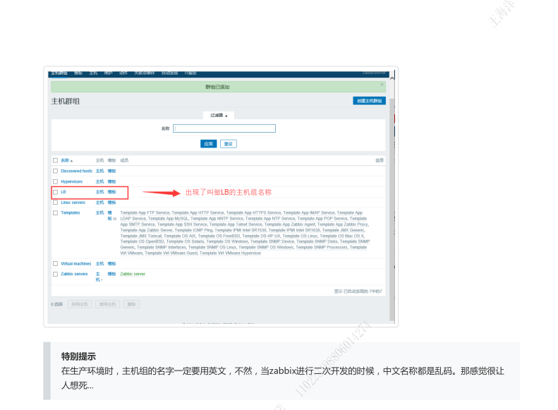Check the Discovered hosts row checkbox

55,171
